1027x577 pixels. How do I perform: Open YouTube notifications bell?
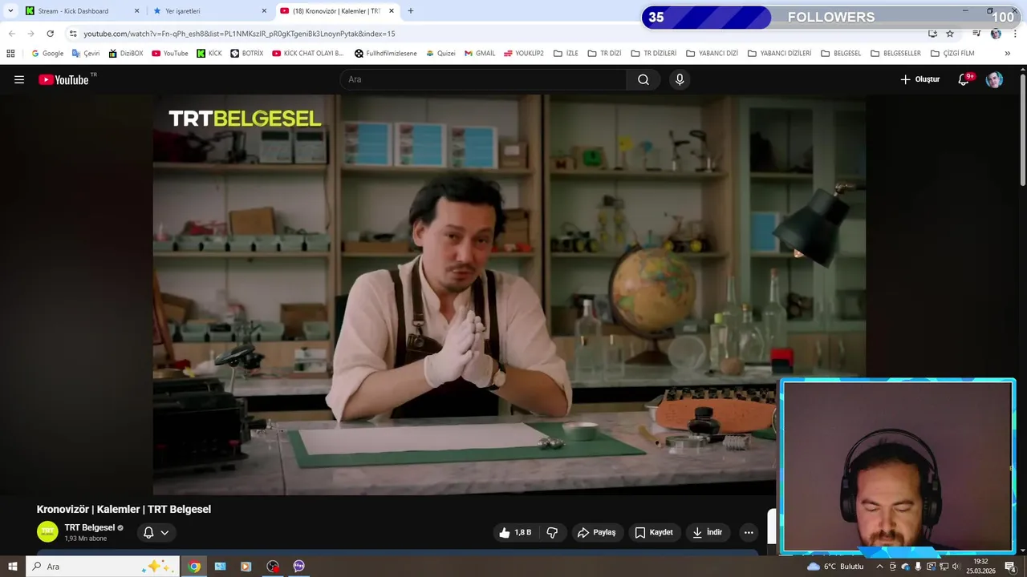click(964, 79)
